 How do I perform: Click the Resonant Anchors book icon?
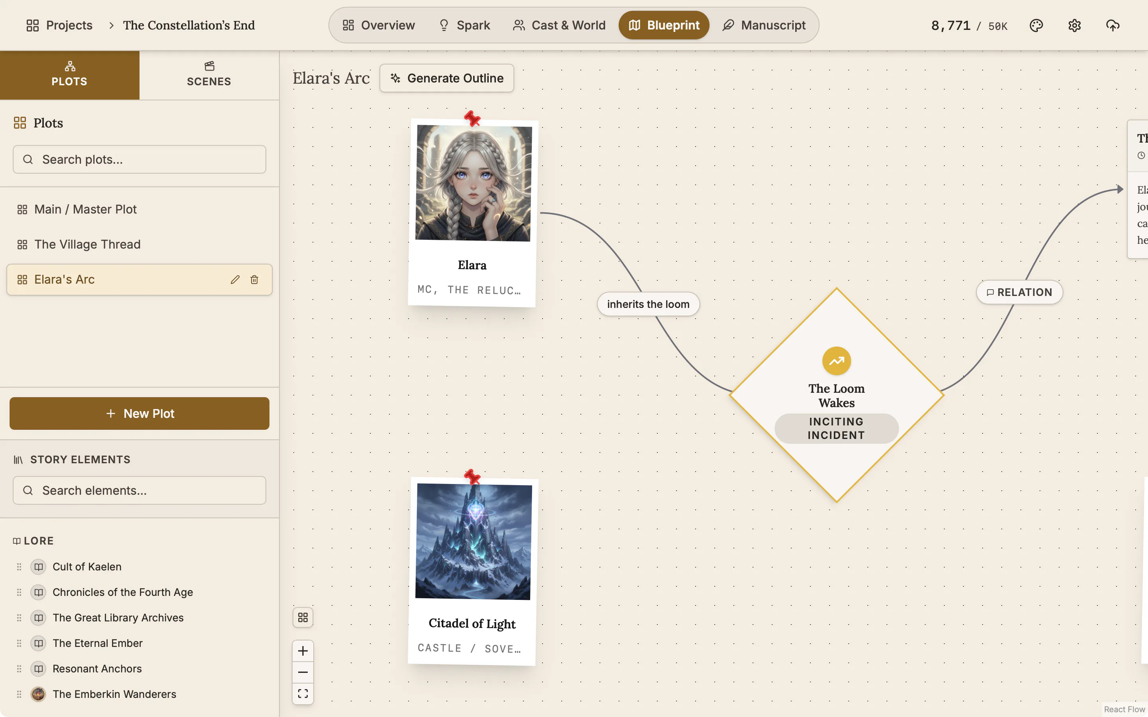pos(38,669)
